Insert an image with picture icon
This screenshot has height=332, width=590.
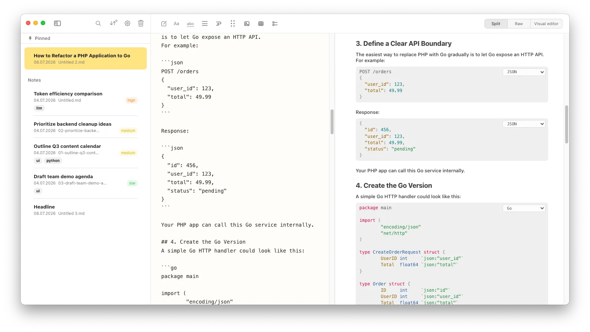coord(247,24)
